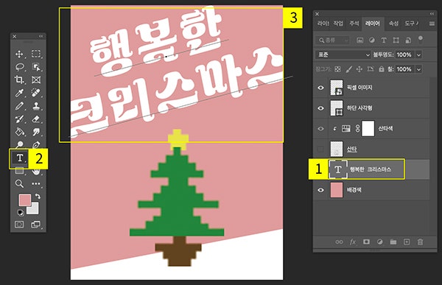Toggle the adjustment layers filter
This screenshot has width=442, height=285.
[x=372, y=41]
